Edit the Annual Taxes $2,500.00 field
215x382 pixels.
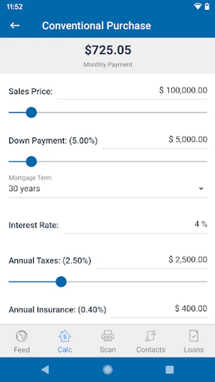point(151,260)
